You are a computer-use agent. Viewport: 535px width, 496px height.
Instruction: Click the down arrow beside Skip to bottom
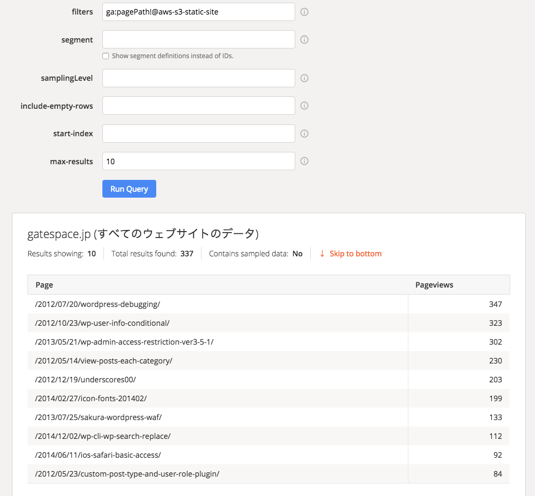322,253
